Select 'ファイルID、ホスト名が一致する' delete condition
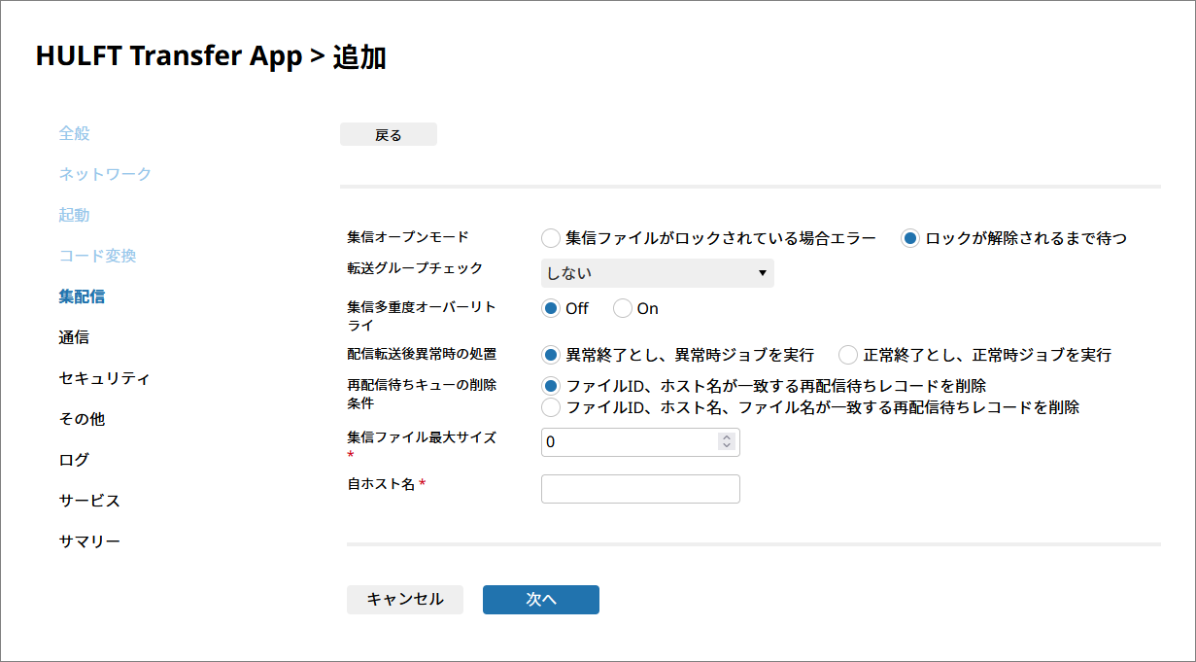 click(x=551, y=386)
